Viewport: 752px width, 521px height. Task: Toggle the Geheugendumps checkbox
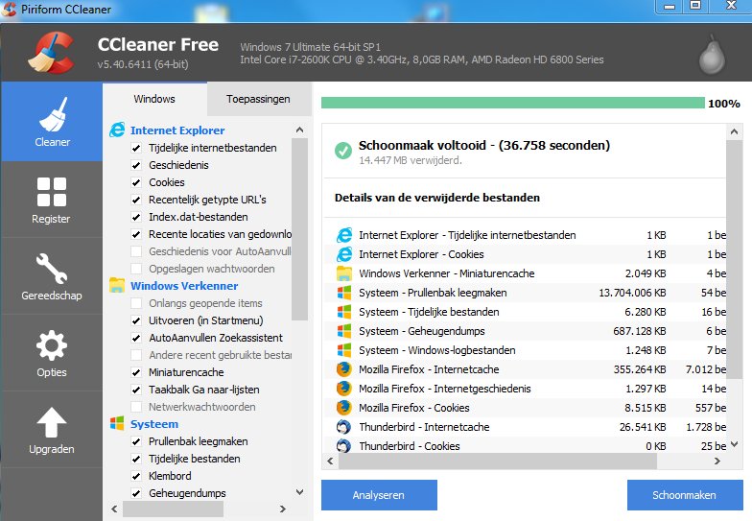pos(136,493)
